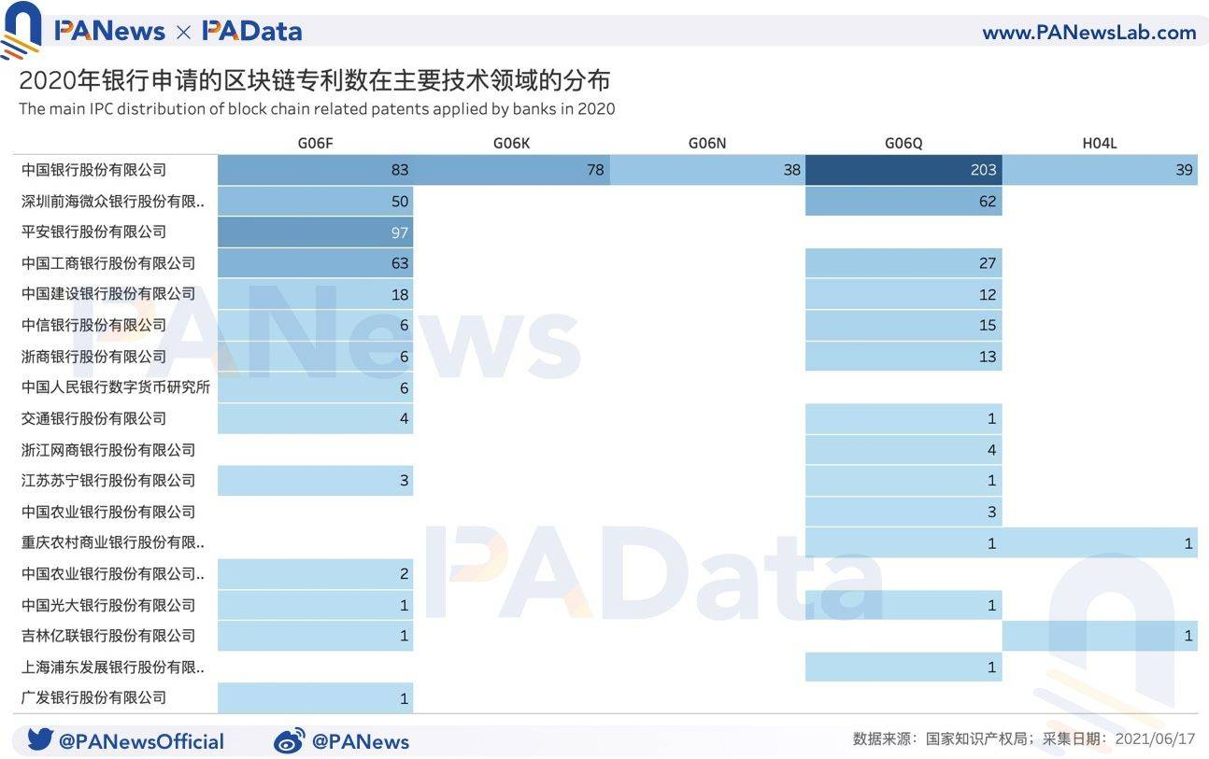Screen dimensions: 1209x759
Task: Select row label 平安银行股份有限公司
Action: tap(93, 232)
